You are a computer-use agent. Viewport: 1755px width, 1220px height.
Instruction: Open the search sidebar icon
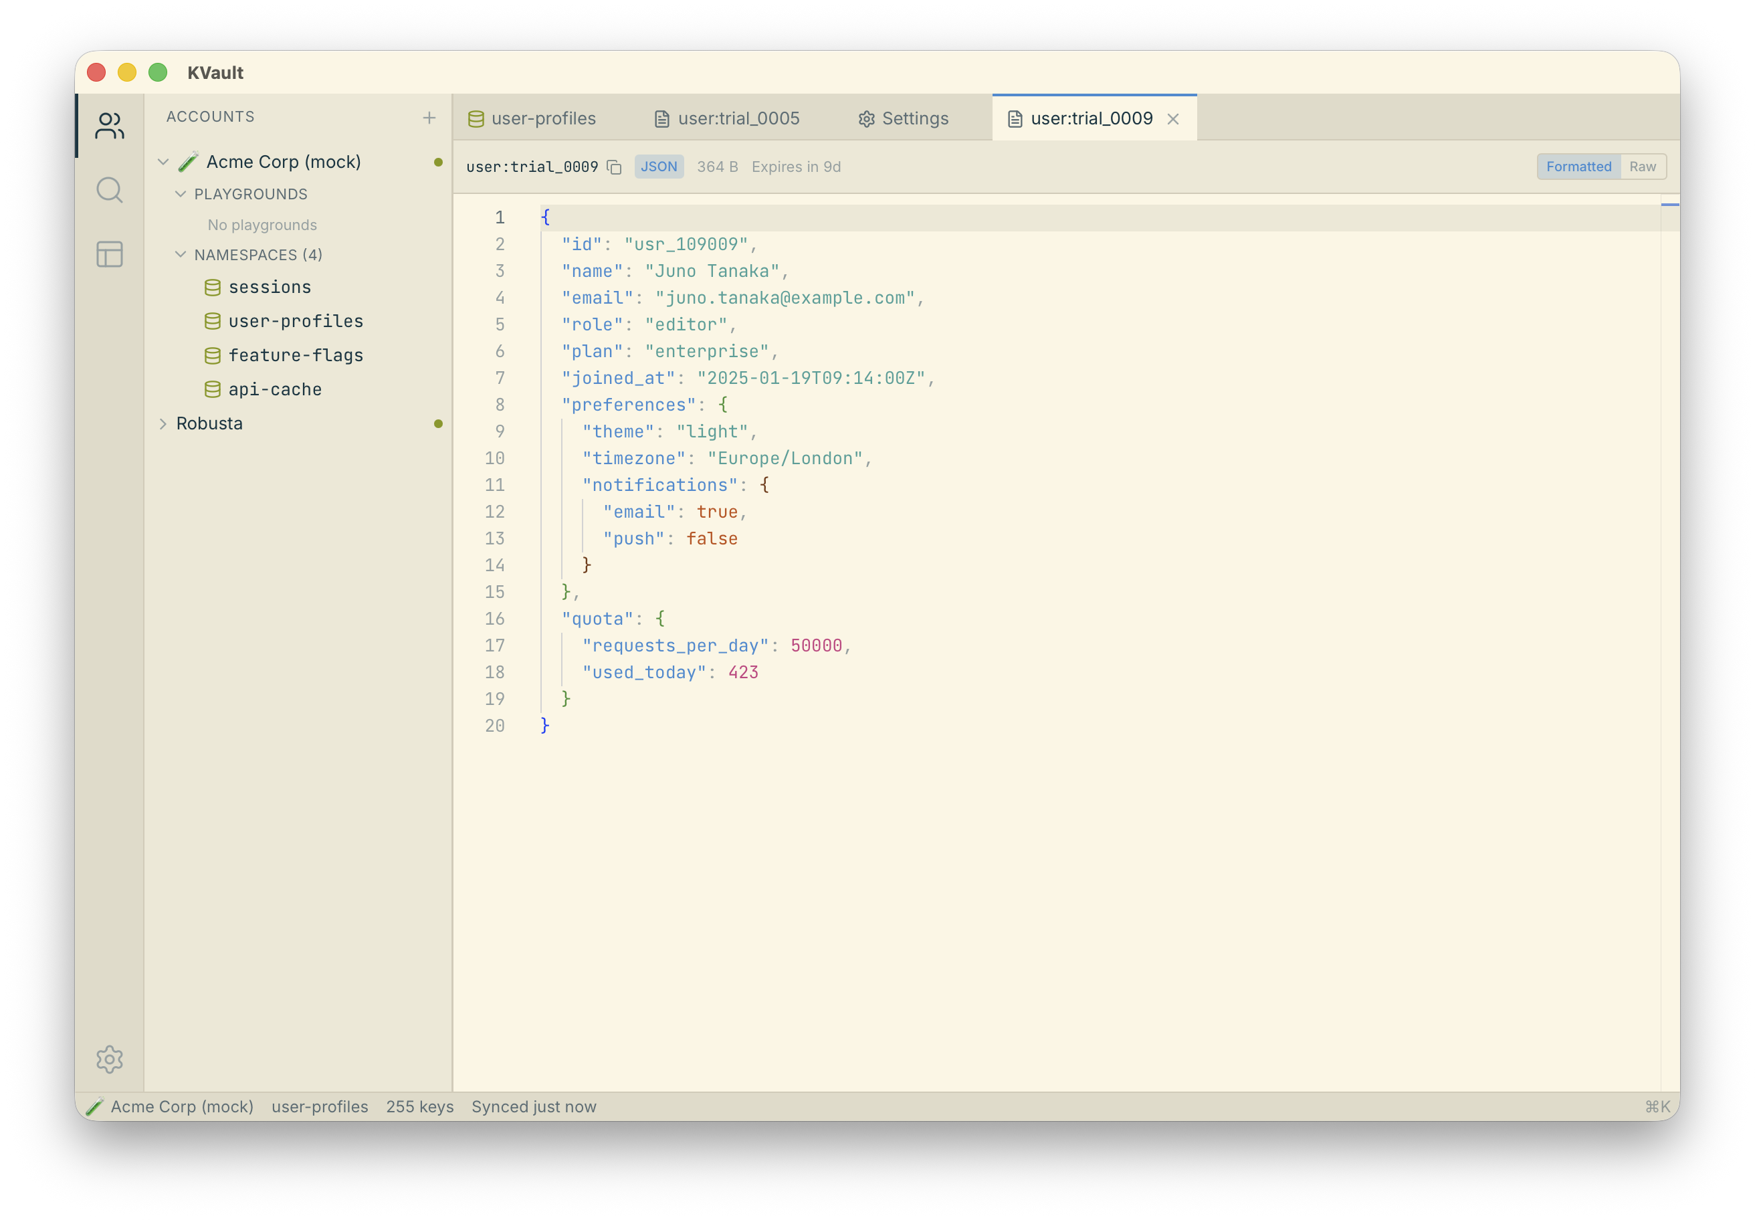point(109,191)
